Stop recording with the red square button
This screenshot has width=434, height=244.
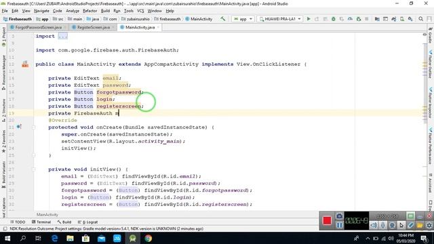click(x=327, y=220)
